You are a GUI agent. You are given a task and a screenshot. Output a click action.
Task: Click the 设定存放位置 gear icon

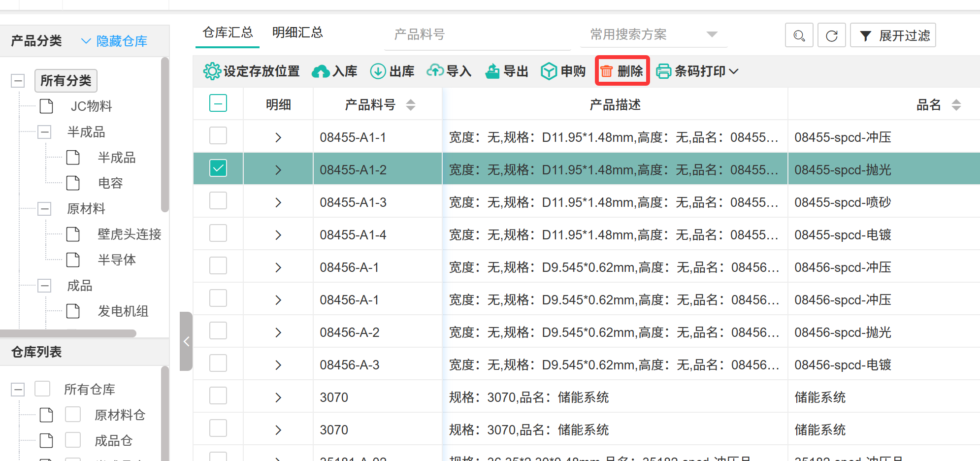coord(212,71)
